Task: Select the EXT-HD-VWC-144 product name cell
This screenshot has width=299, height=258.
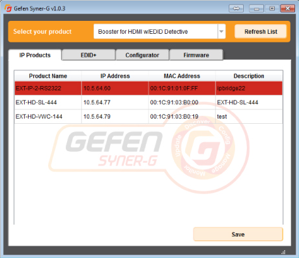Action: [48, 117]
